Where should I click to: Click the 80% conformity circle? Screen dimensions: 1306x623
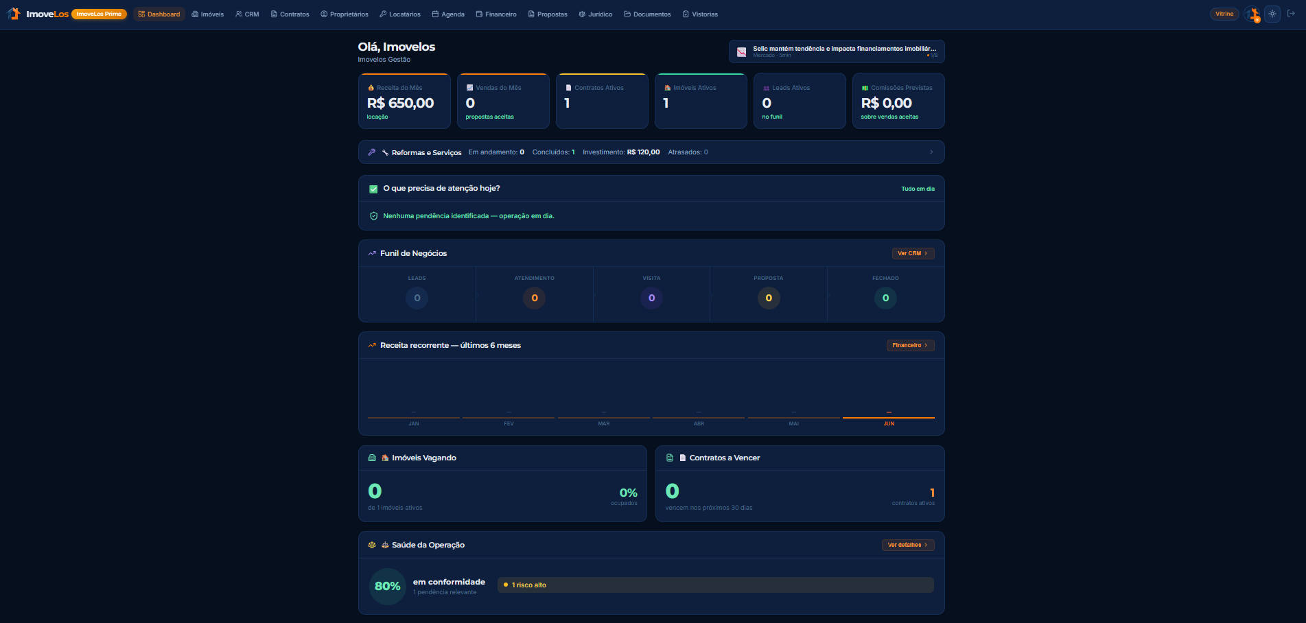click(388, 586)
